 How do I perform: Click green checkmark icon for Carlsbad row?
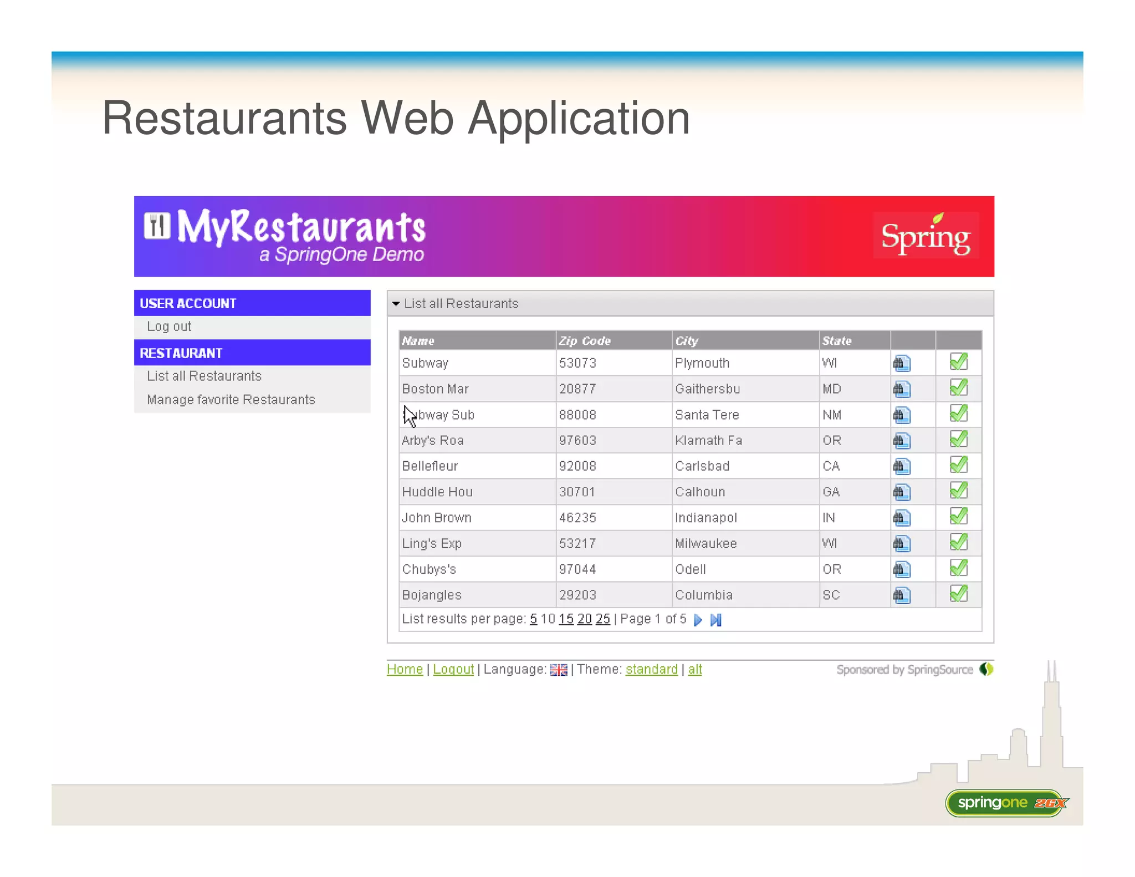tap(959, 465)
